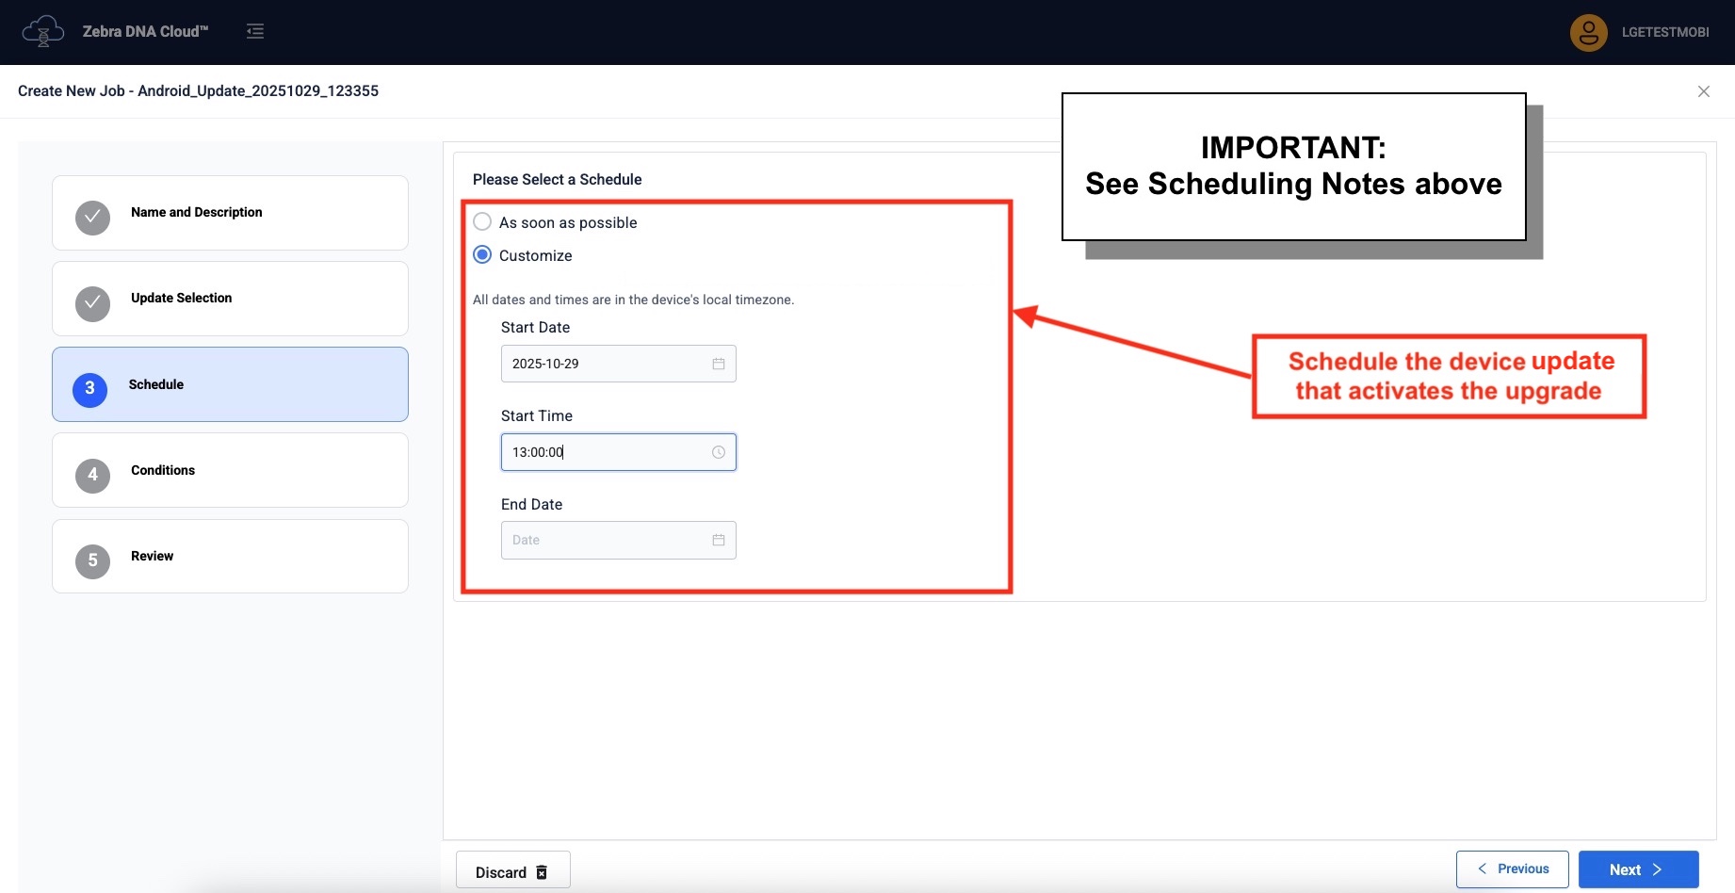Click the Update Selection checkmark icon
The width and height of the screenshot is (1735, 893).
(92, 303)
